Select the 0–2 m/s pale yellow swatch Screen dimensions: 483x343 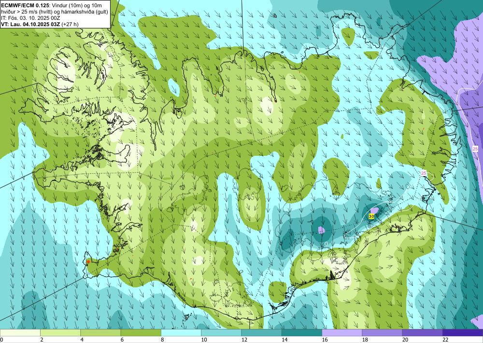click(20, 333)
